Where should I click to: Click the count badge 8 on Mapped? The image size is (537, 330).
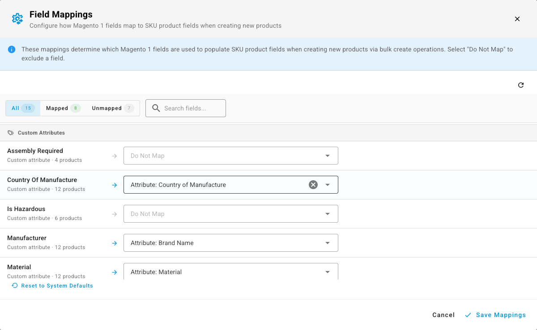(76, 108)
